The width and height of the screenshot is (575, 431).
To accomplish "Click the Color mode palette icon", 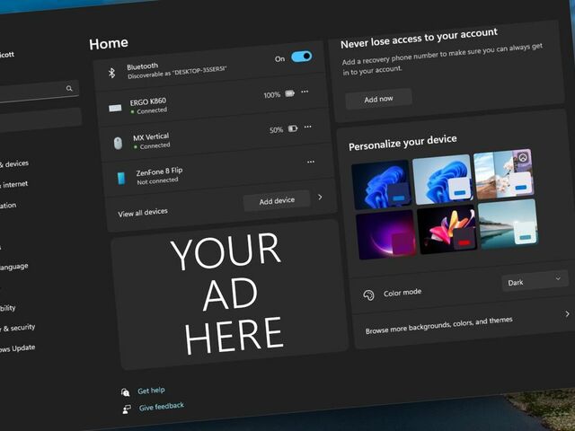I will (x=368, y=295).
